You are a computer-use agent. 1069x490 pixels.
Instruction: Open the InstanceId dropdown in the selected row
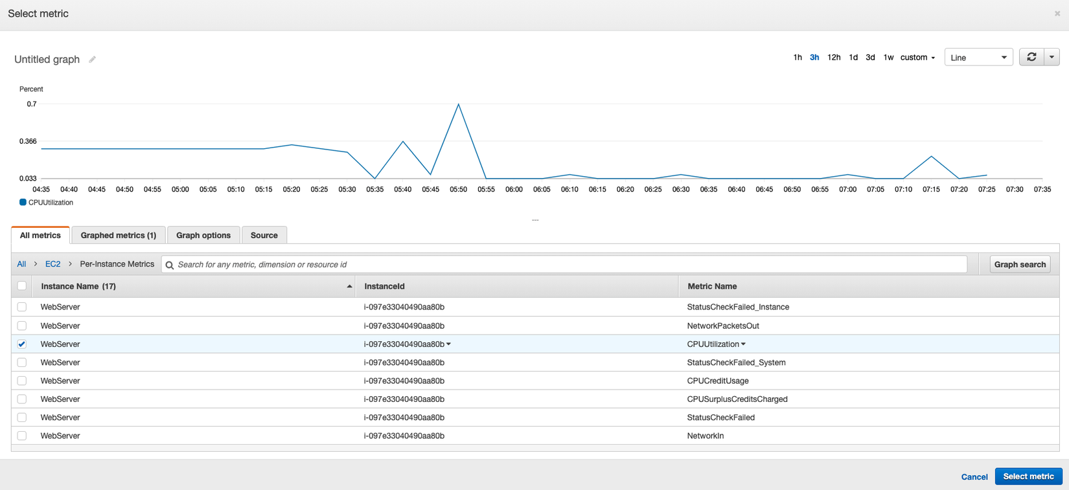pos(448,344)
